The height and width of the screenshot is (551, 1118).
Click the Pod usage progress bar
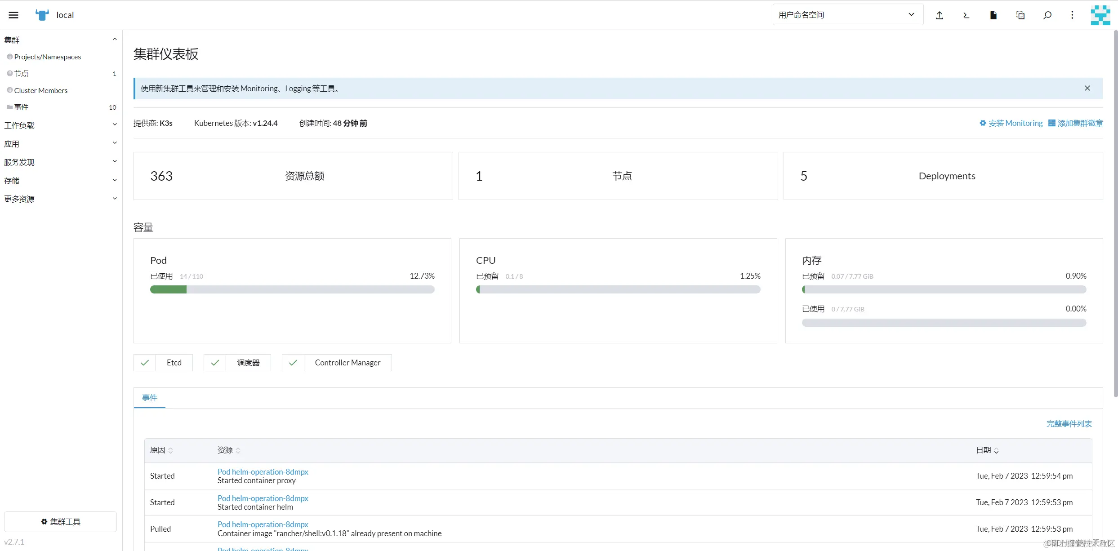click(292, 289)
